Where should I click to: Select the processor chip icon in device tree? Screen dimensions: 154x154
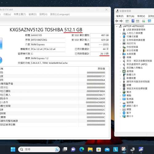tap(124, 71)
